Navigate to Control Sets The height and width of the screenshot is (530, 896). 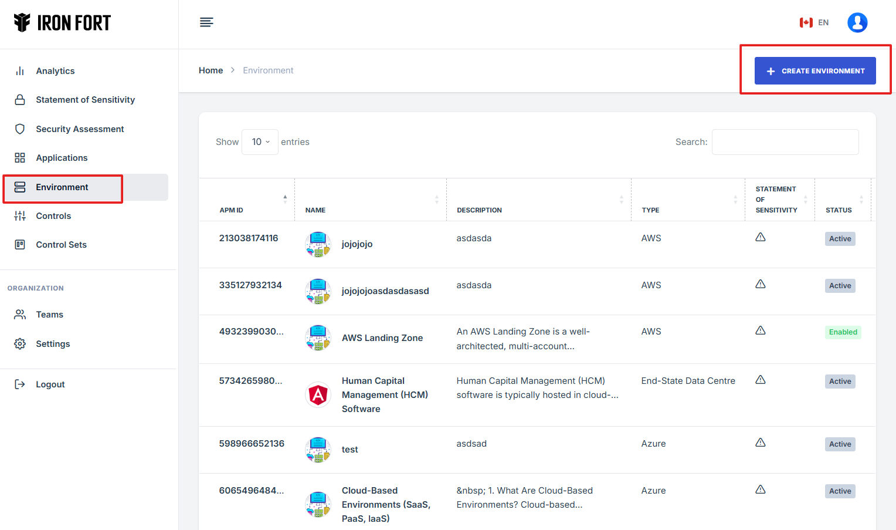tap(61, 245)
